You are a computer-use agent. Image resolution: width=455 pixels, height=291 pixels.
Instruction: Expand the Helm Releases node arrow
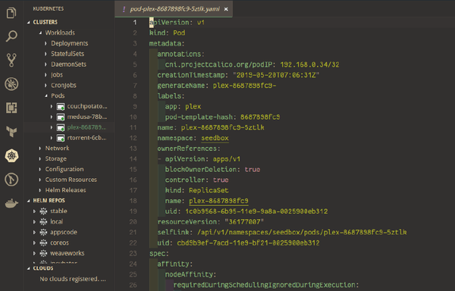39,190
